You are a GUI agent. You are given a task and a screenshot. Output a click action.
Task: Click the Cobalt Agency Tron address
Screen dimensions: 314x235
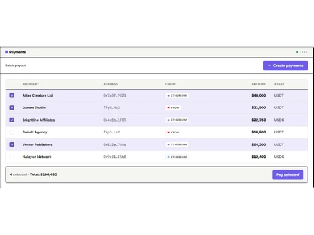[111, 132]
